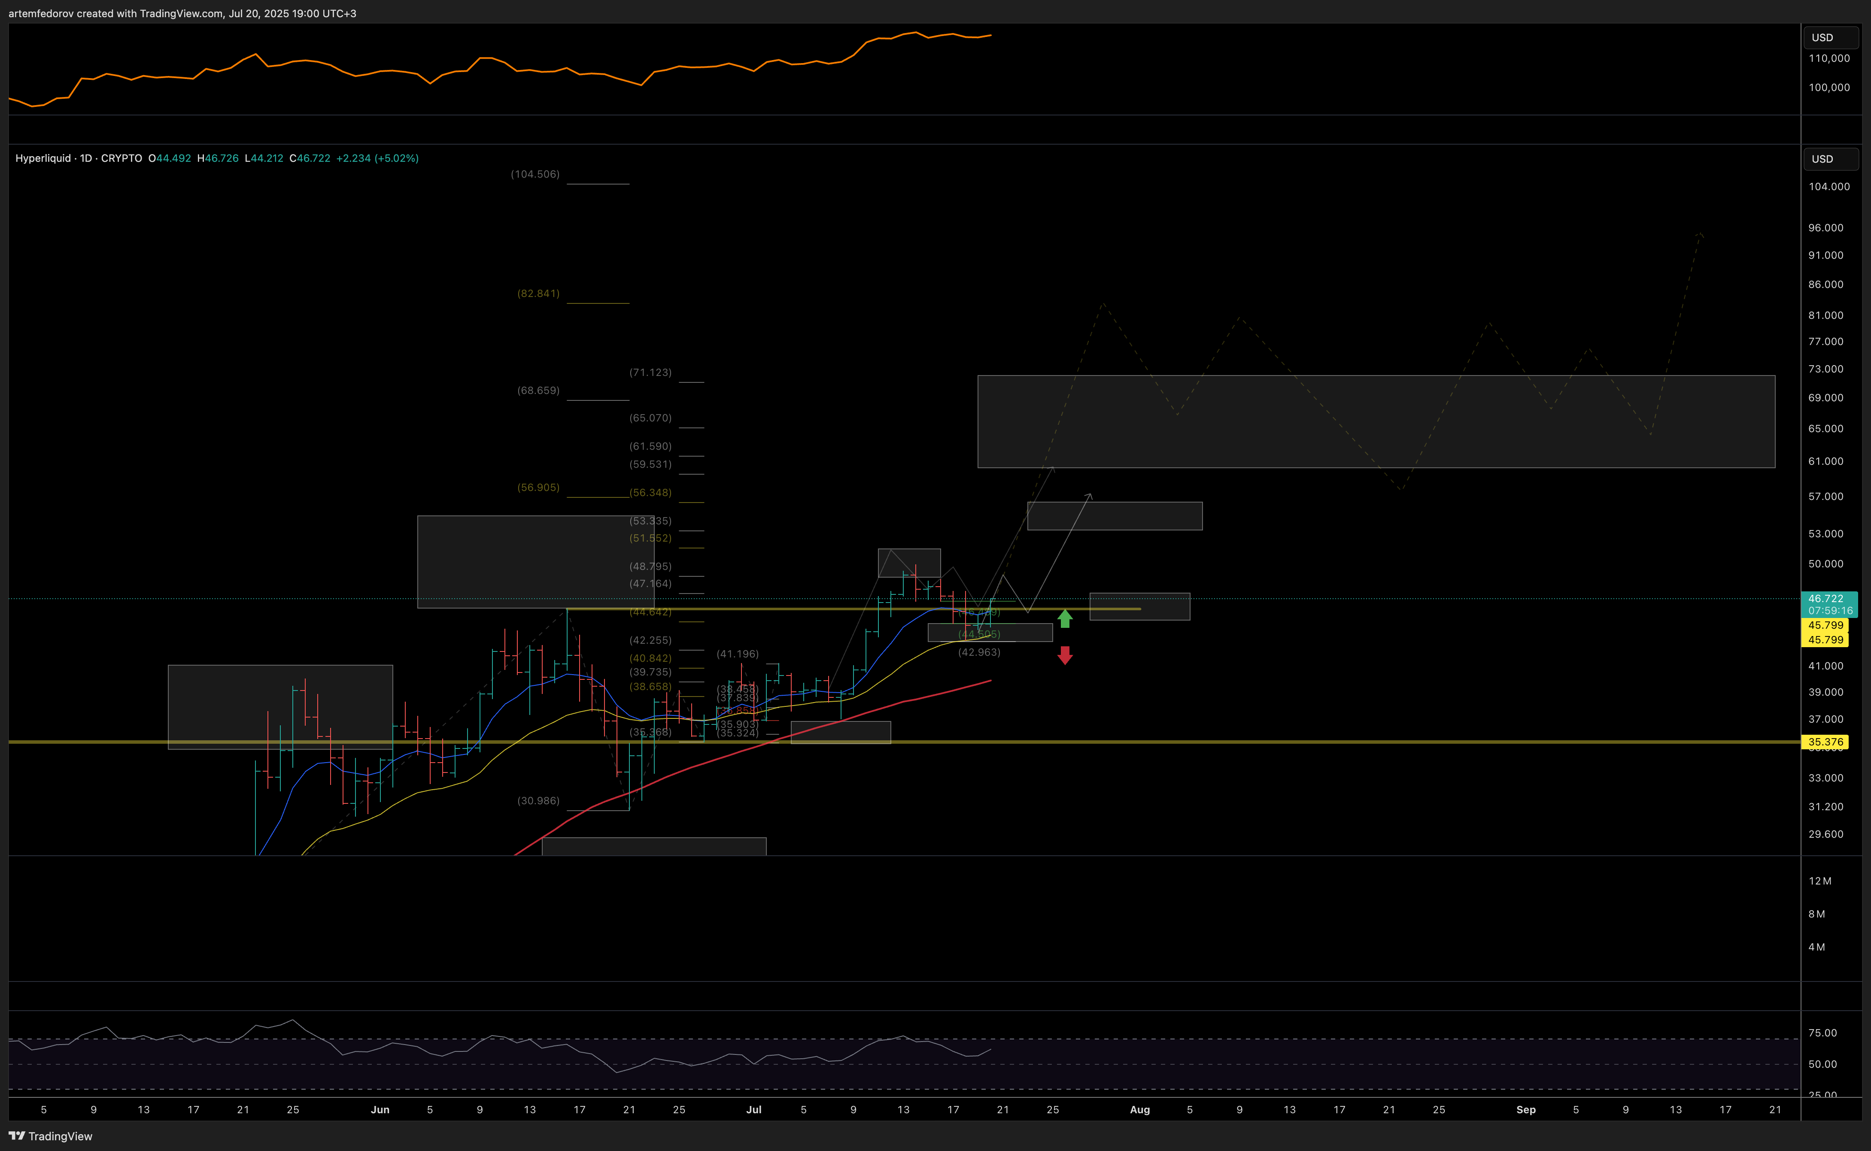Click 110,000 on the top pane price axis
This screenshot has width=1871, height=1151.
tap(1829, 59)
